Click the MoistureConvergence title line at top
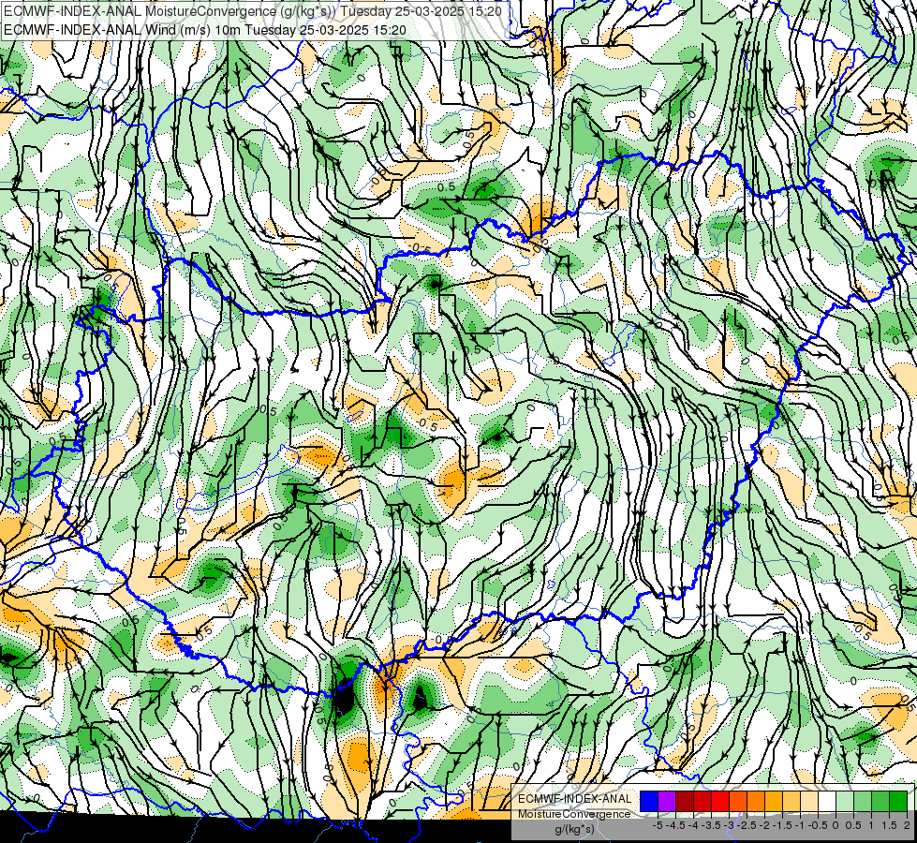Screen dimensions: 917x843 click(x=252, y=11)
